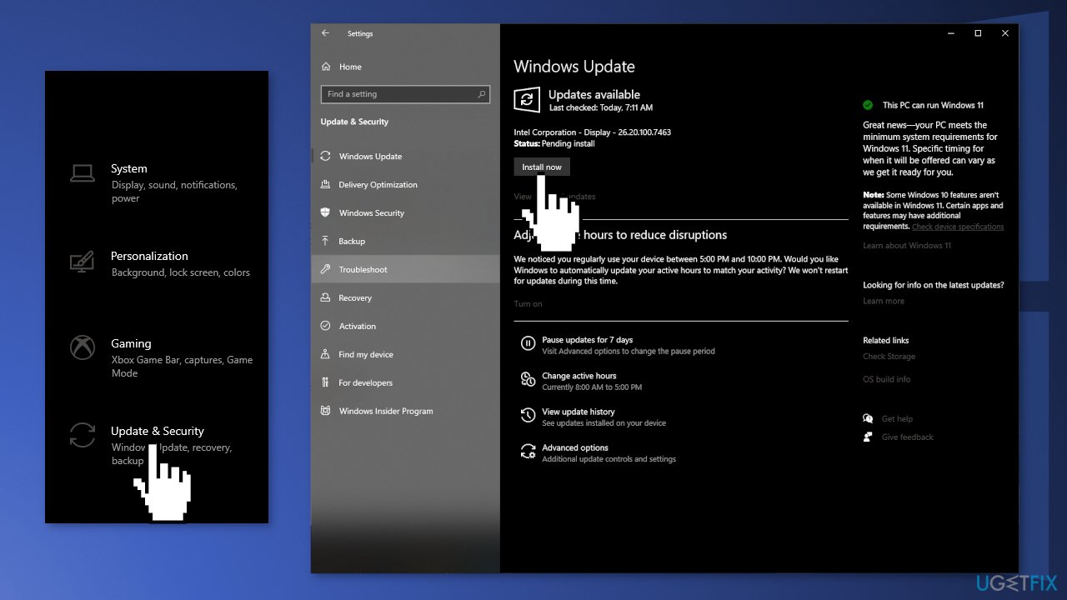Click the Troubleshoot wrench icon

[325, 269]
